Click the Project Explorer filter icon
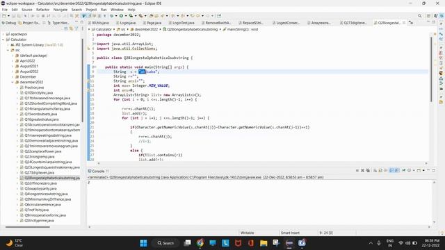This screenshot has width=445, height=250. tap(76, 28)
